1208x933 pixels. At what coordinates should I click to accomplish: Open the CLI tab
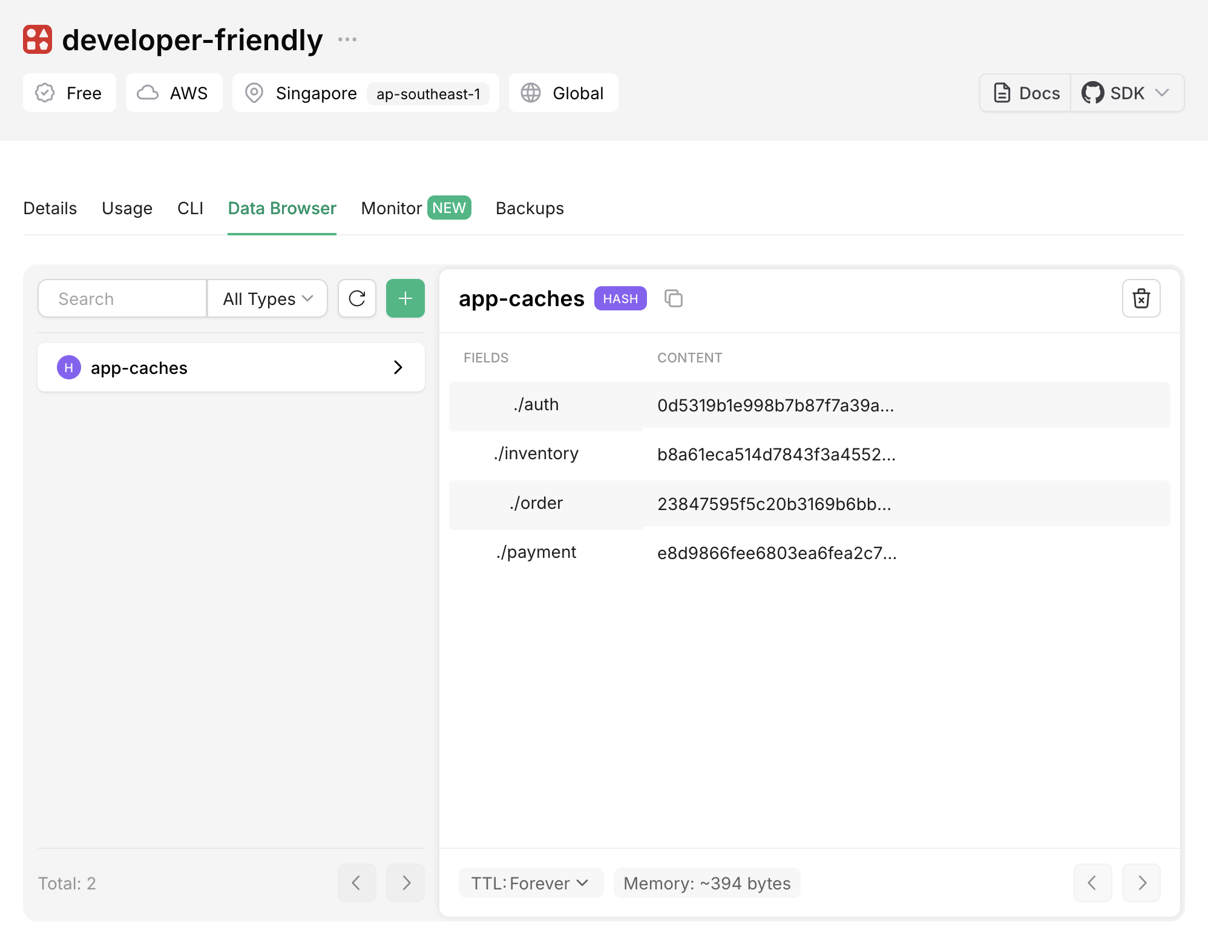pos(190,208)
